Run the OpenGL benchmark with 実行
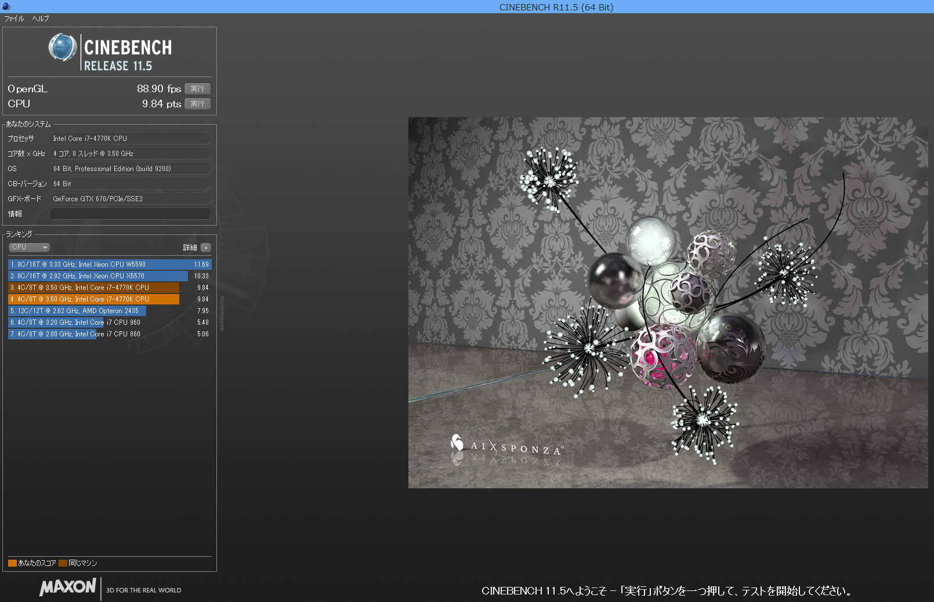 point(197,89)
